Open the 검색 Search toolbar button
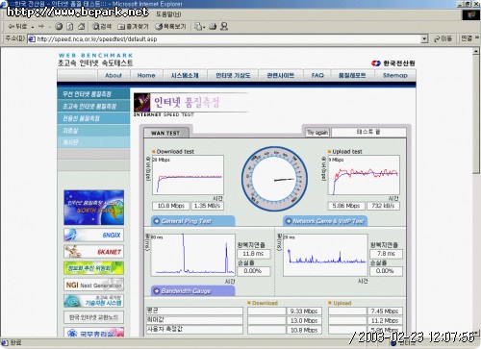The image size is (481, 349). 102,27
